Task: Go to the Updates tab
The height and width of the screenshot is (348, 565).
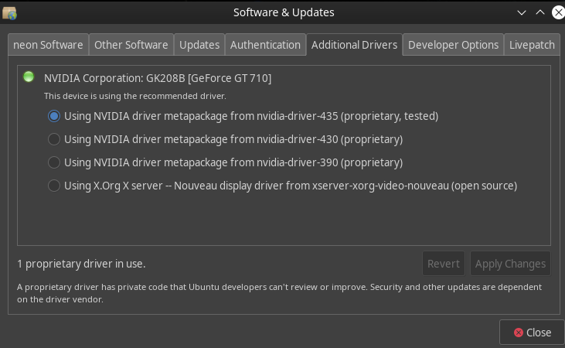Action: pos(199,45)
